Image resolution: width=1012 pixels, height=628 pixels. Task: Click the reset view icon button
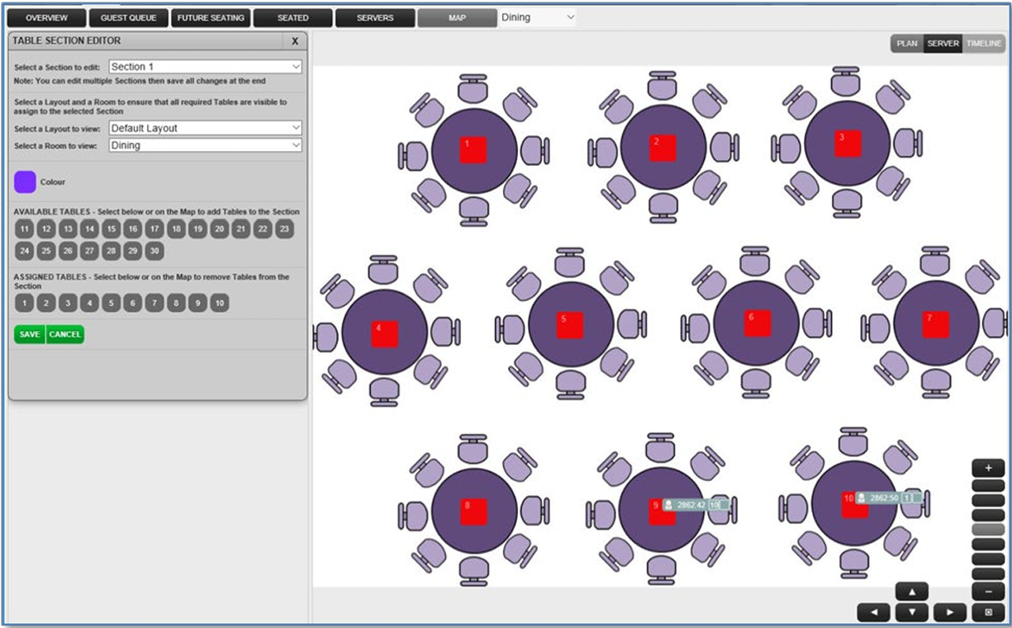(x=988, y=612)
